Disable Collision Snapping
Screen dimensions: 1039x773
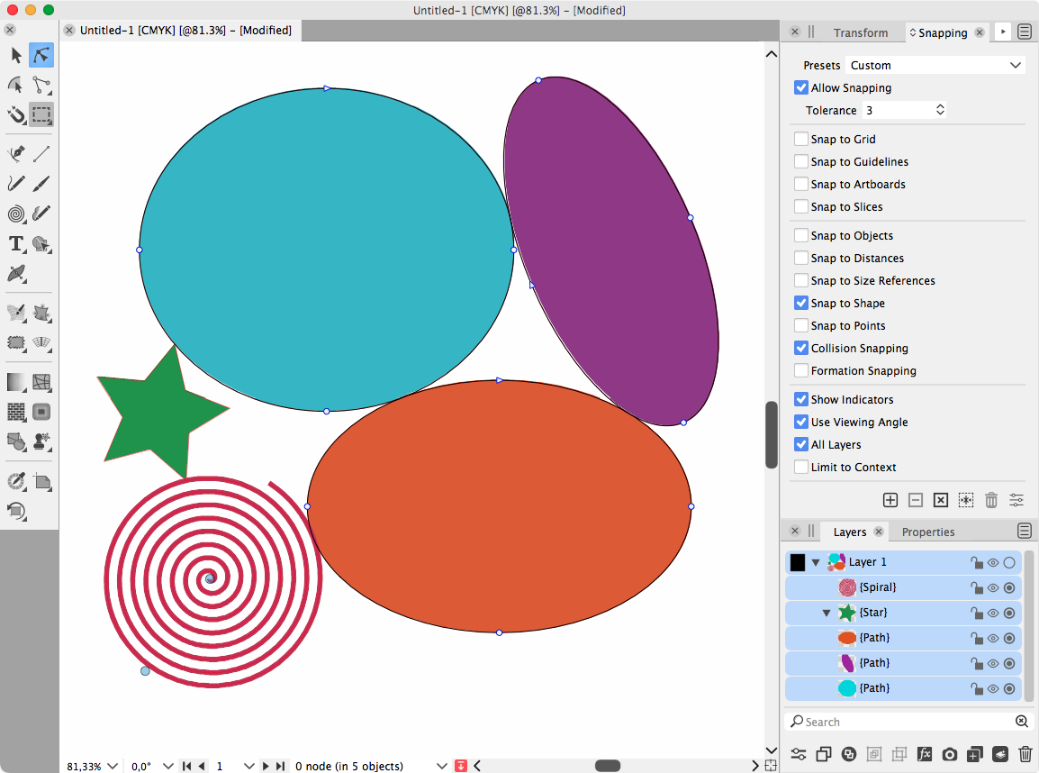point(800,348)
